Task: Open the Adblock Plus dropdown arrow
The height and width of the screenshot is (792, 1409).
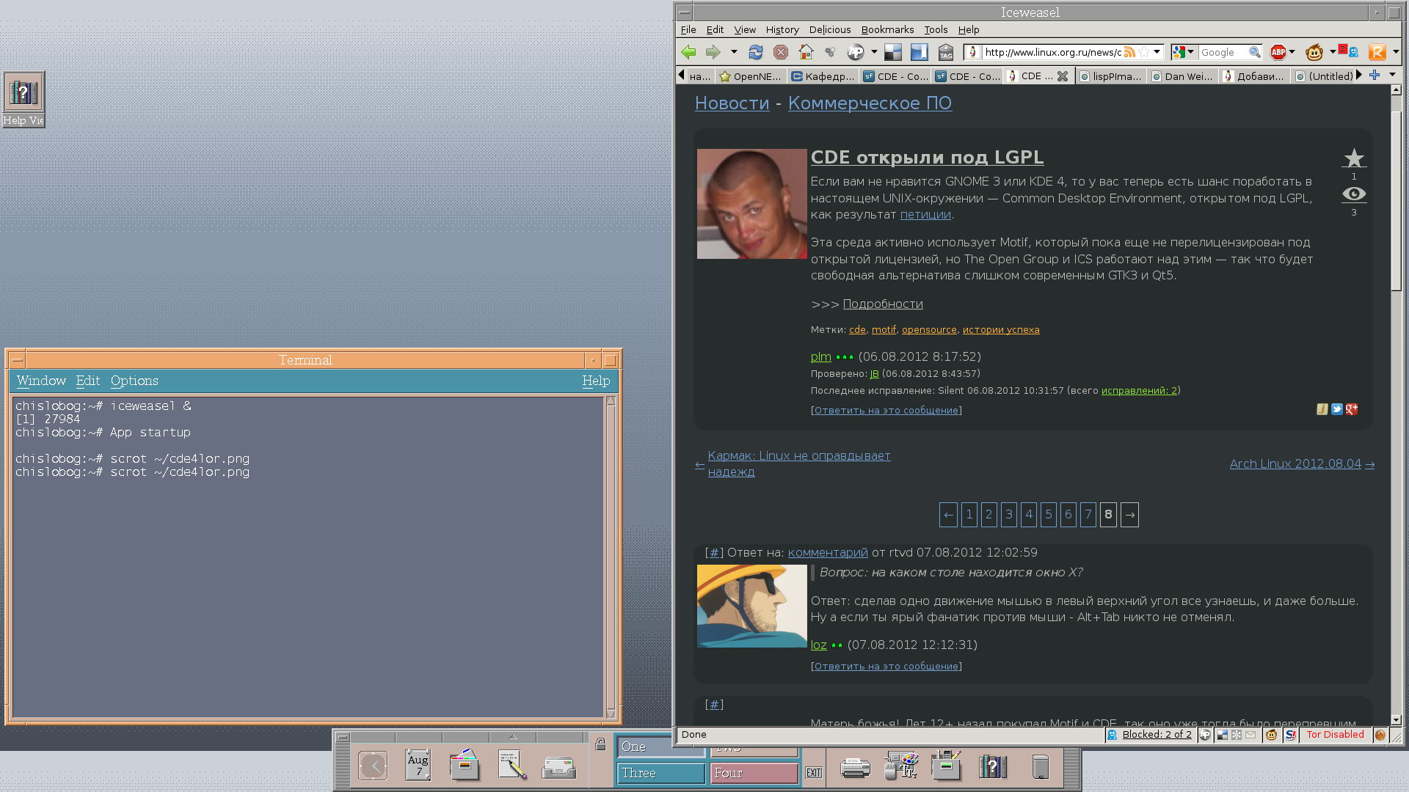Action: coord(1292,52)
